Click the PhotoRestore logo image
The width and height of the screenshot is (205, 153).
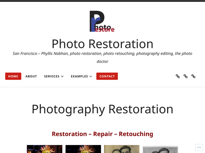[102, 21]
